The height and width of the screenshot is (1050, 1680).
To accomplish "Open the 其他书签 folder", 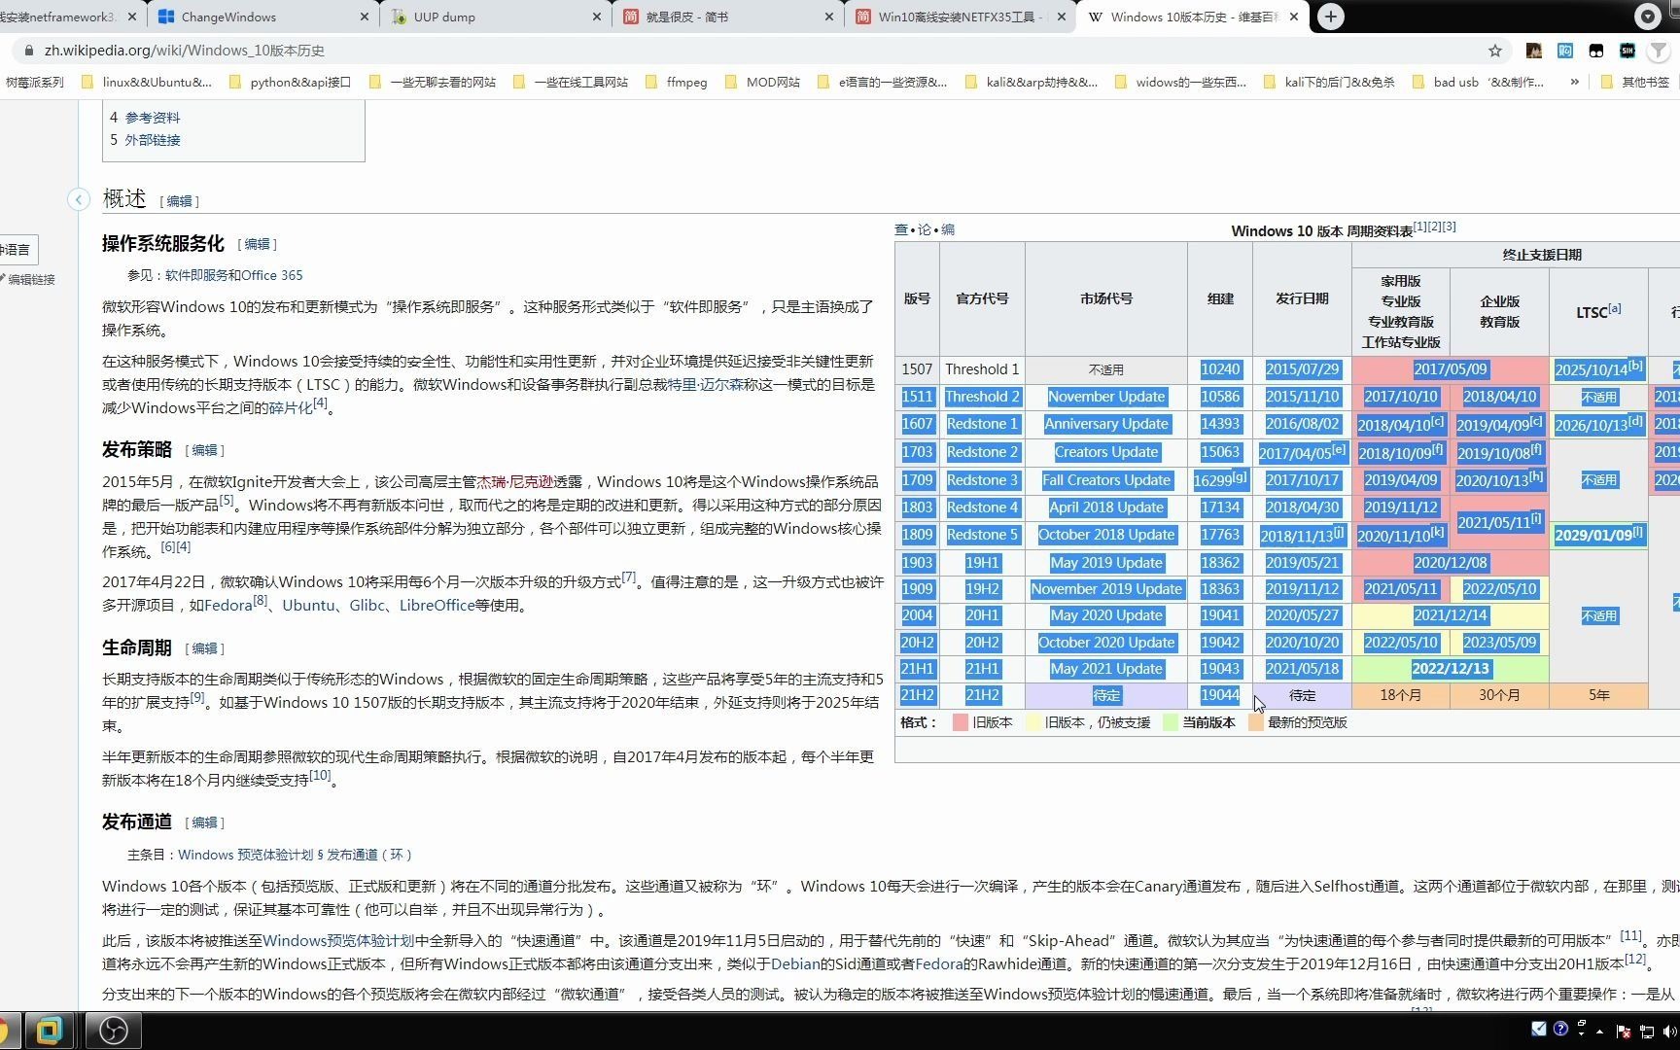I will (x=1641, y=82).
